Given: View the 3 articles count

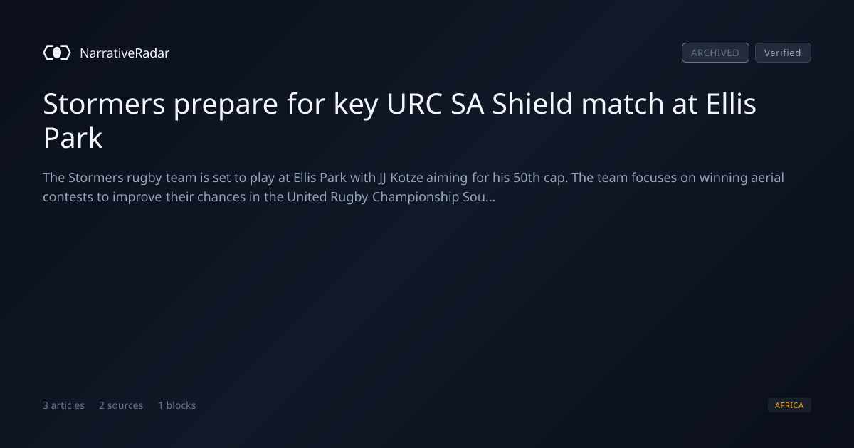Looking at the screenshot, I should click(63, 405).
